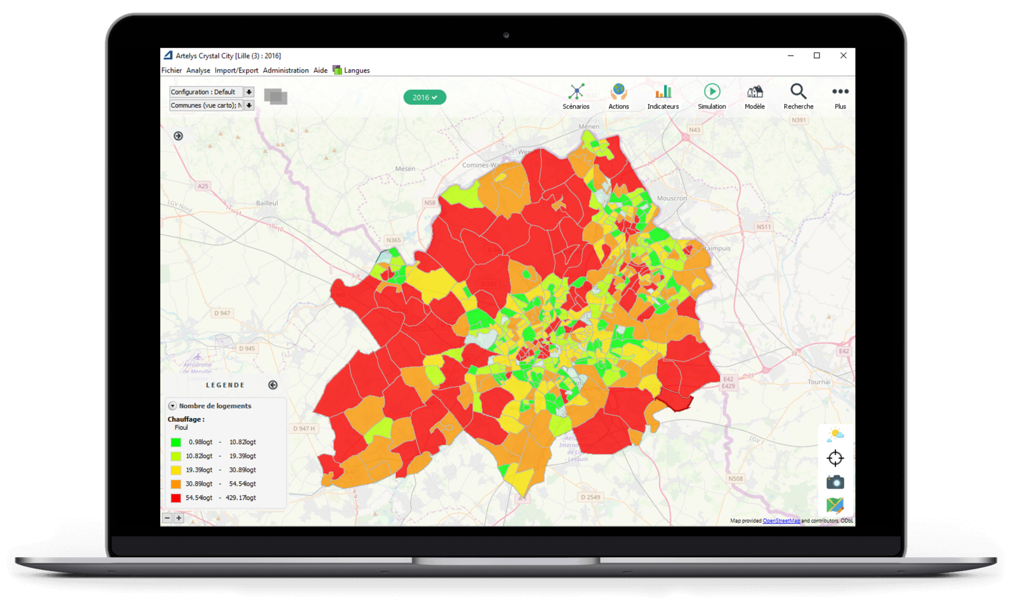The width and height of the screenshot is (1016, 603).
Task: Click the Chauffage : label
Action: pos(186,419)
